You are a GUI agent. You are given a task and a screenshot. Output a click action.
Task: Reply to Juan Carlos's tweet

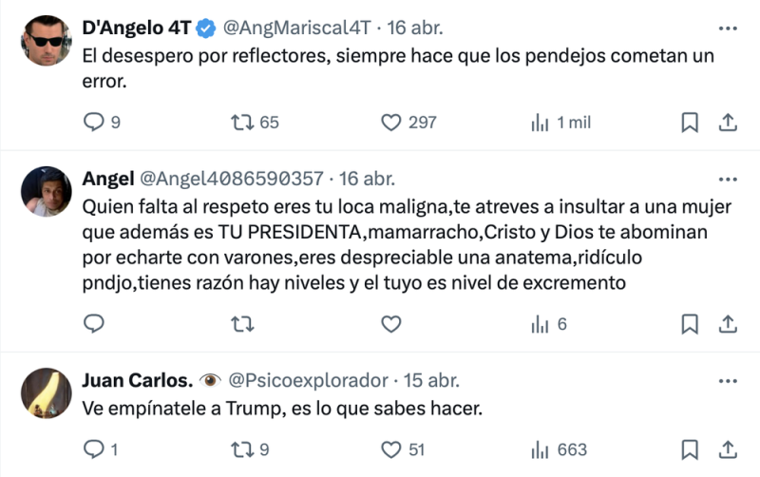94,449
